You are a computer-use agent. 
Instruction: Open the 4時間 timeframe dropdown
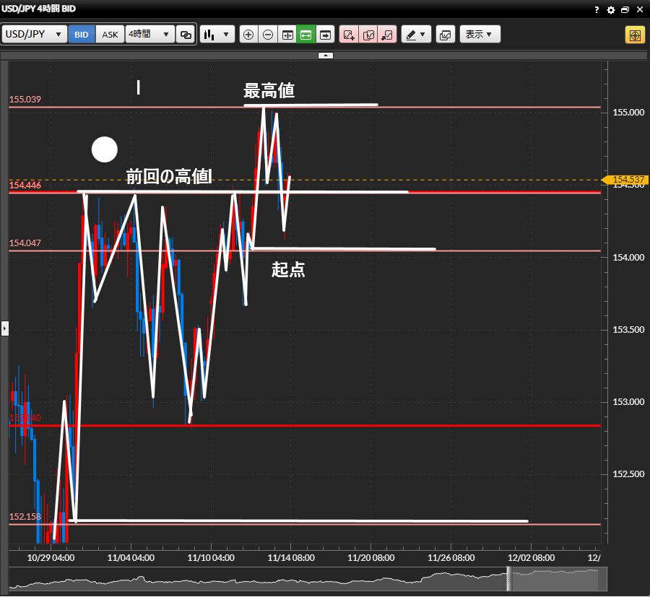(150, 35)
